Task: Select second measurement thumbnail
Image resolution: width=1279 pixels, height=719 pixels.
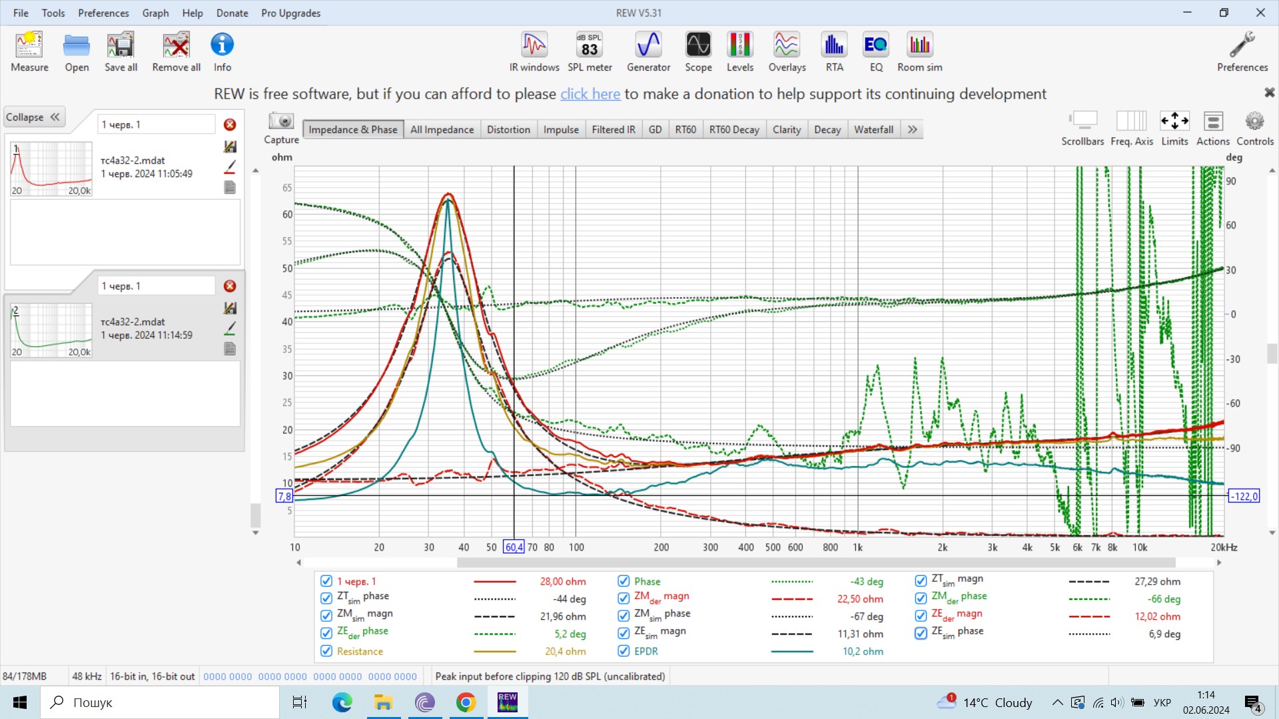Action: tap(51, 330)
